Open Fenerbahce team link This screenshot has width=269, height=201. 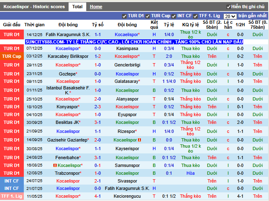coord(67,158)
